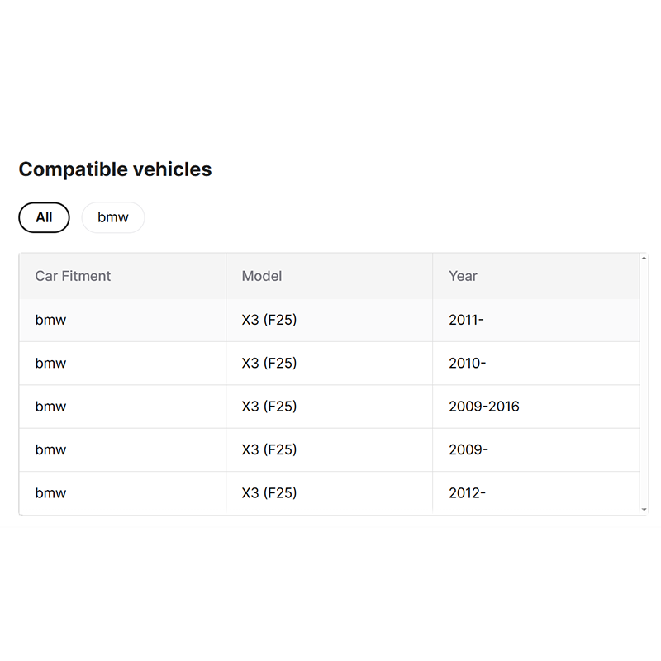Click the scrollbar up arrow
661x661 pixels.
[644, 258]
